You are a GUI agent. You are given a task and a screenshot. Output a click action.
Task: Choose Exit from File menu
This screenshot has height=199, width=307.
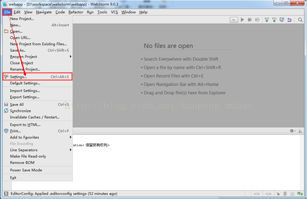38,177
